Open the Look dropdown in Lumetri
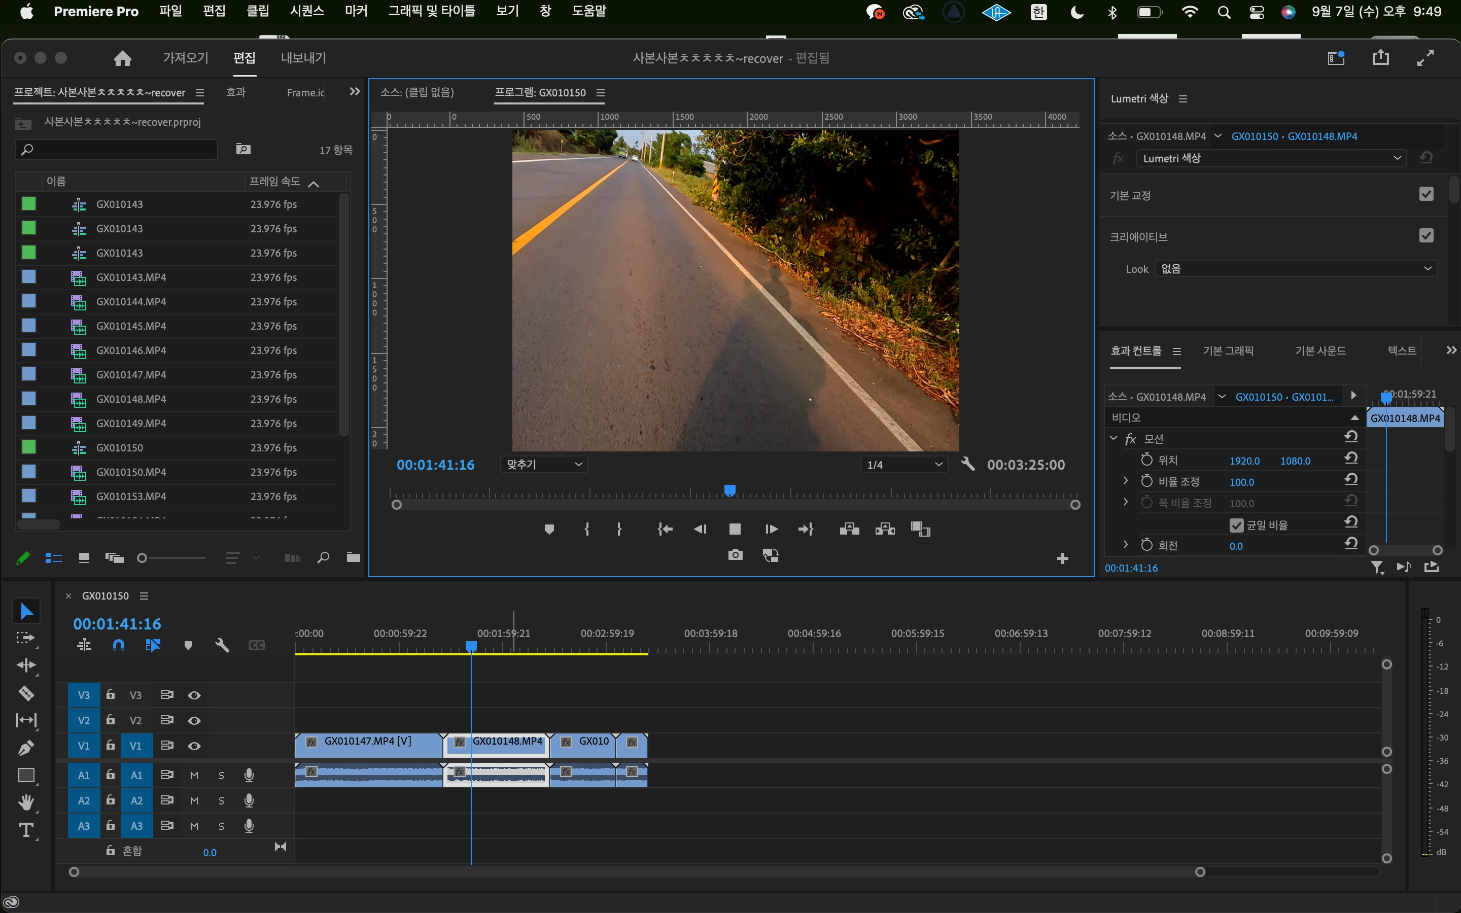Viewport: 1461px width, 913px height. pyautogui.click(x=1296, y=269)
